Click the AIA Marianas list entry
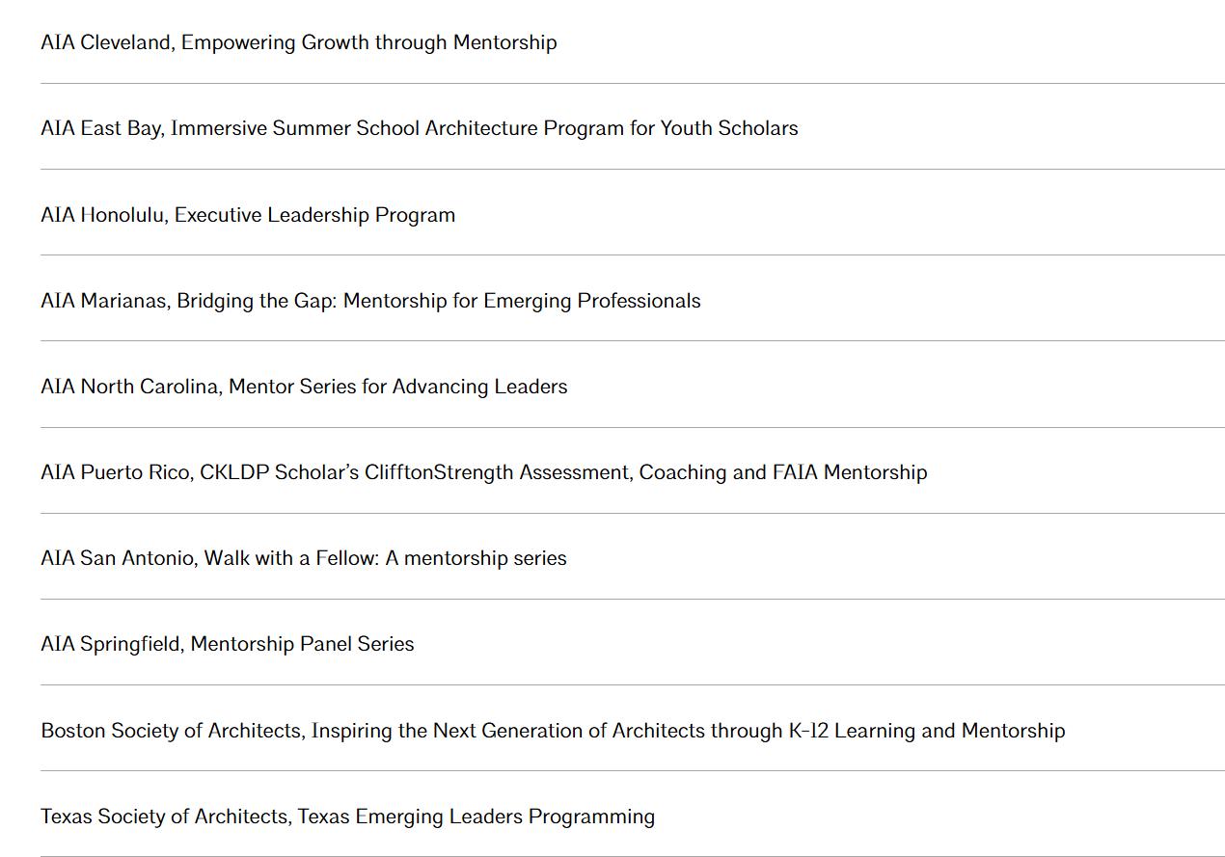This screenshot has width=1225, height=857. click(370, 301)
